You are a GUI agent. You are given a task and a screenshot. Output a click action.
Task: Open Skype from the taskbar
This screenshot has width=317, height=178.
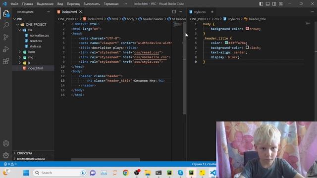click(x=180, y=173)
